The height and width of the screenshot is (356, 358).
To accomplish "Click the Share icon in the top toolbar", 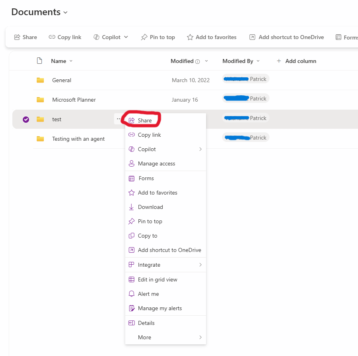I will [x=17, y=37].
